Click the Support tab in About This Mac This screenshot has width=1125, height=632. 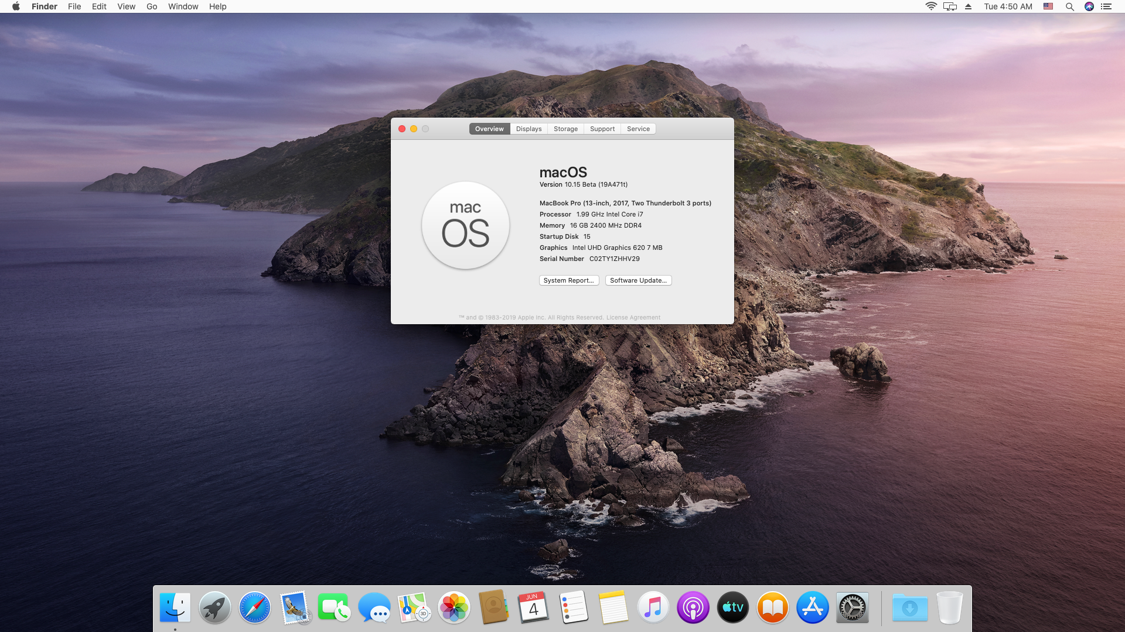(602, 129)
